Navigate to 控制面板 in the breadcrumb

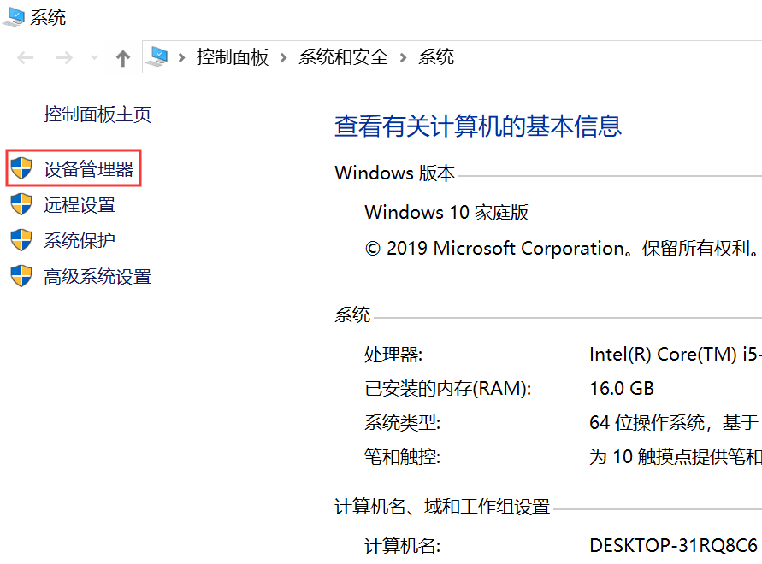233,57
